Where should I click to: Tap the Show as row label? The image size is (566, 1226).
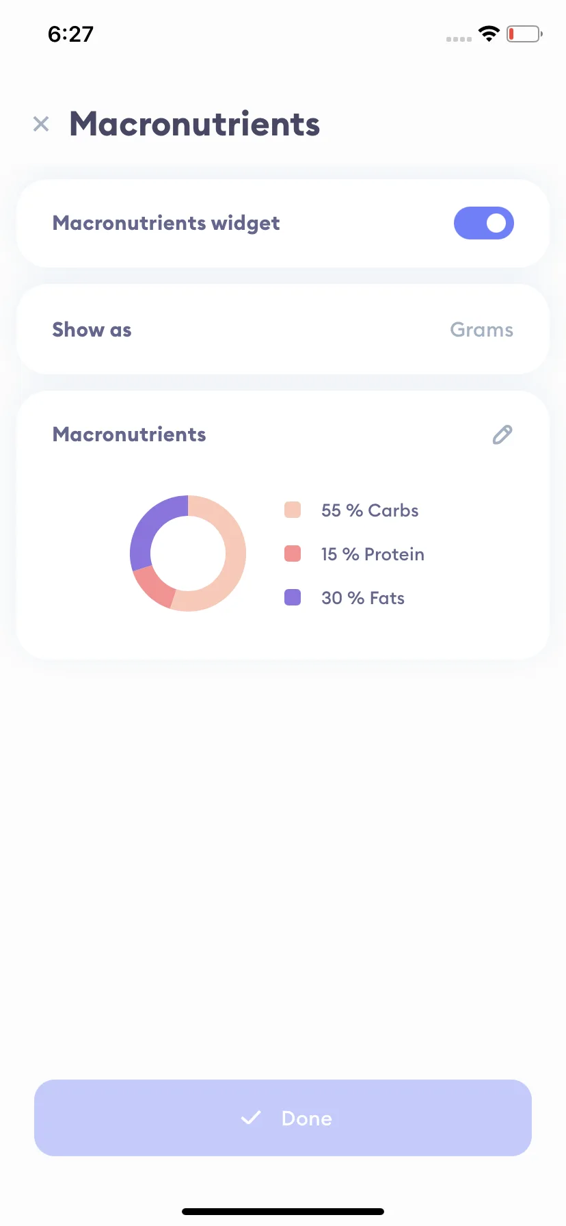point(92,330)
